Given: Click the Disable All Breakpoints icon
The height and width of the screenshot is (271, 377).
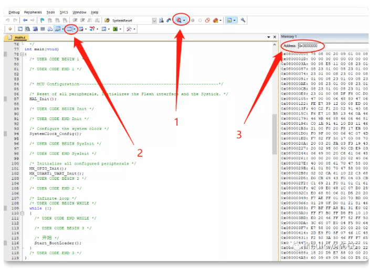Looking at the screenshot, I should tap(207, 20).
